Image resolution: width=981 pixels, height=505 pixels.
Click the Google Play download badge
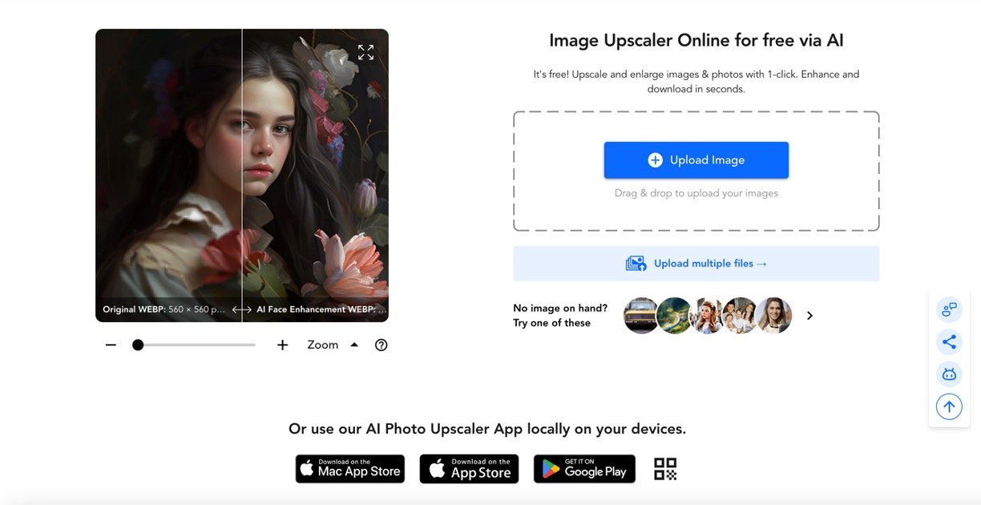pos(584,469)
